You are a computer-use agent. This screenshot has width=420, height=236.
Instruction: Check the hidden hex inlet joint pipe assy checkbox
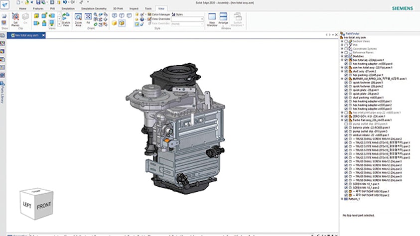tap(346, 113)
